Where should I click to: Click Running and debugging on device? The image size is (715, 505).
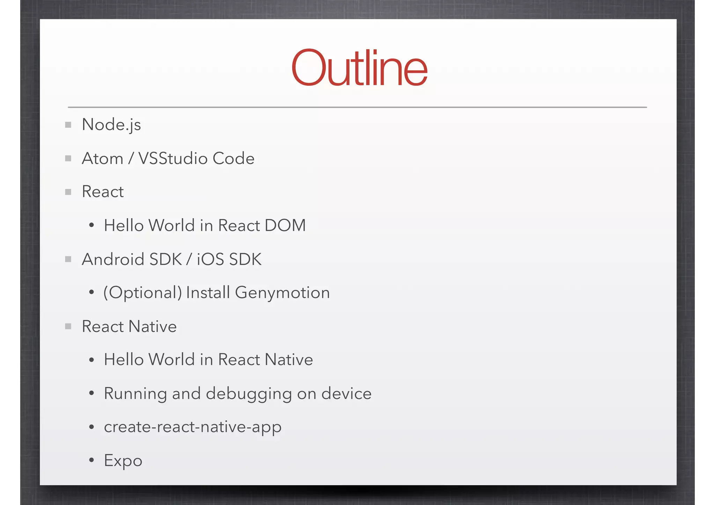point(237,394)
